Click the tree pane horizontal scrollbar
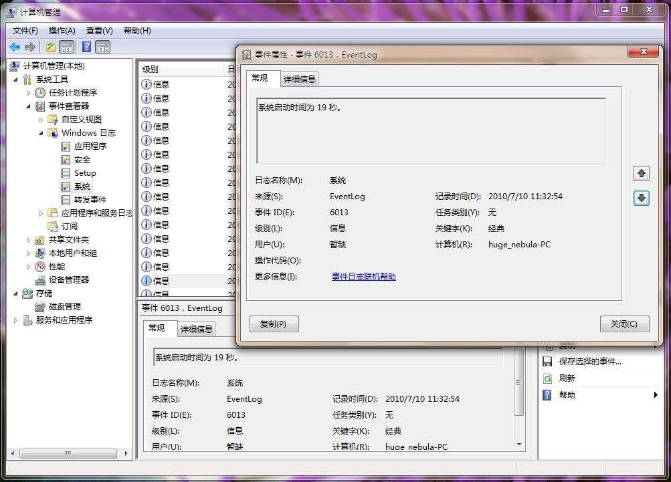This screenshot has width=671, height=482. pyautogui.click(x=67, y=454)
